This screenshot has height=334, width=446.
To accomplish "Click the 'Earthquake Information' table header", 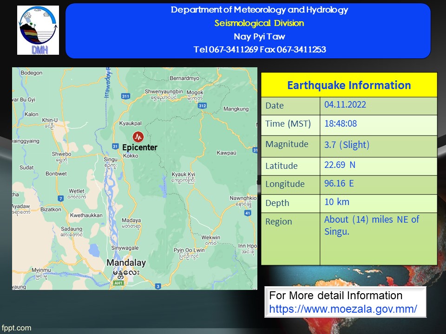I will pyautogui.click(x=349, y=85).
